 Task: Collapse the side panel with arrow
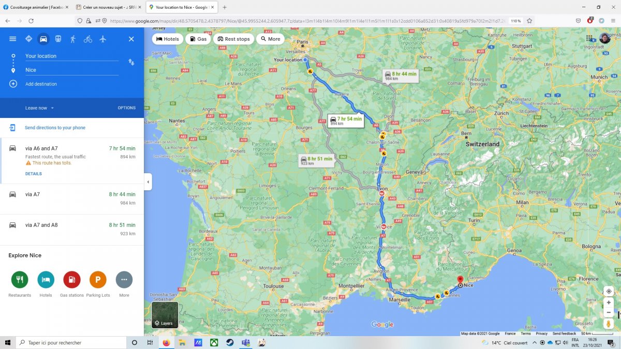coord(149,181)
